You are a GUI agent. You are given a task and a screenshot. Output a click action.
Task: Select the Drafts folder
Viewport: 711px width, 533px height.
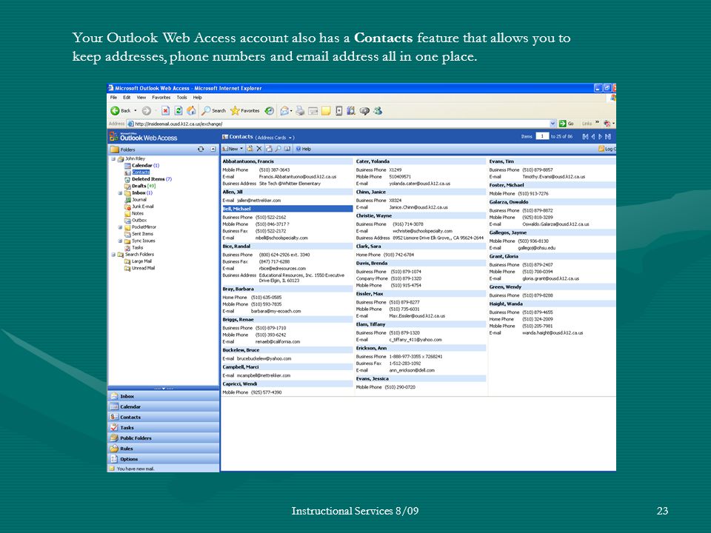pyautogui.click(x=140, y=186)
